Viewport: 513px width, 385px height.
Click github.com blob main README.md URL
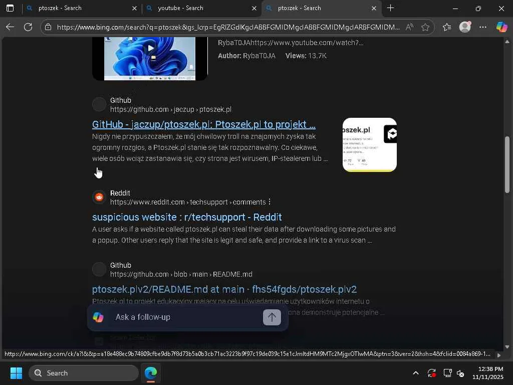pos(181,274)
